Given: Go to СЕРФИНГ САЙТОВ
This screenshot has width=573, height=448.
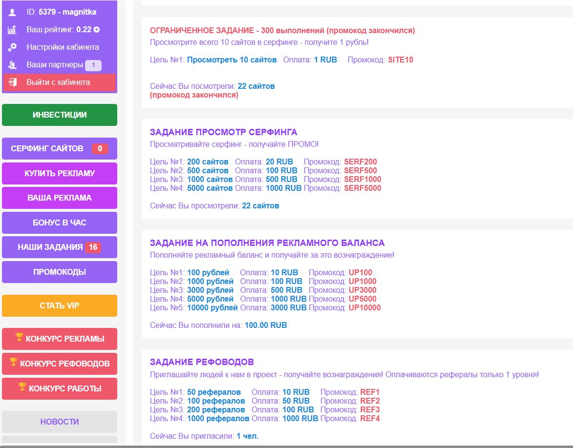Looking at the screenshot, I should click(x=60, y=149).
